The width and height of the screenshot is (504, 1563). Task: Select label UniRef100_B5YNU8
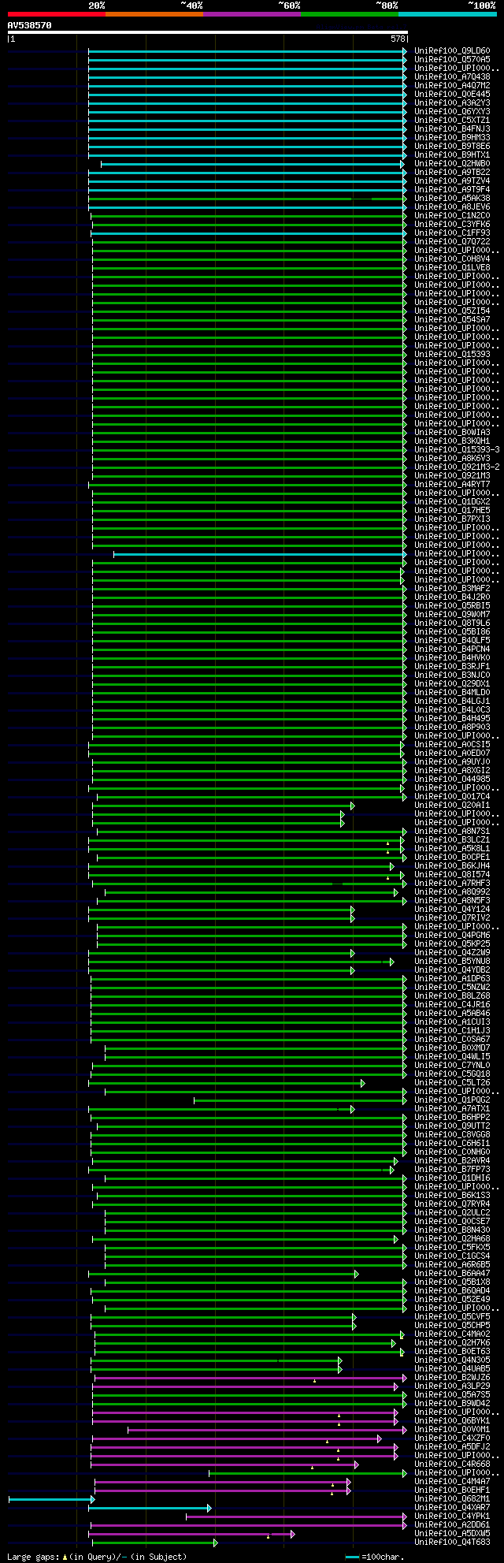[452, 962]
